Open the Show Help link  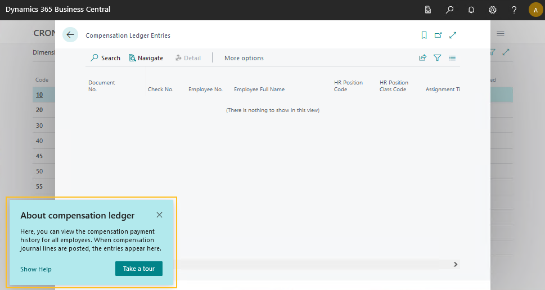pyautogui.click(x=36, y=269)
